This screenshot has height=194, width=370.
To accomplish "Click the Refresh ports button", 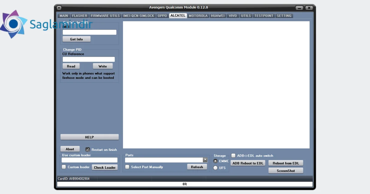I will click(197, 167).
